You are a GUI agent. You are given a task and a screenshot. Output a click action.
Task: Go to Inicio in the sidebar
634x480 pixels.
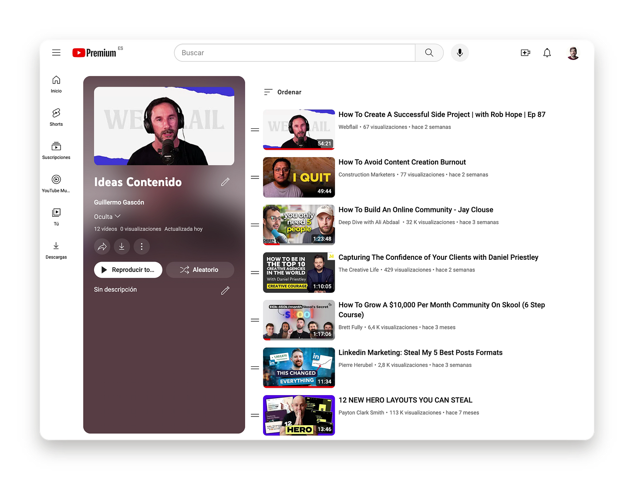(56, 84)
